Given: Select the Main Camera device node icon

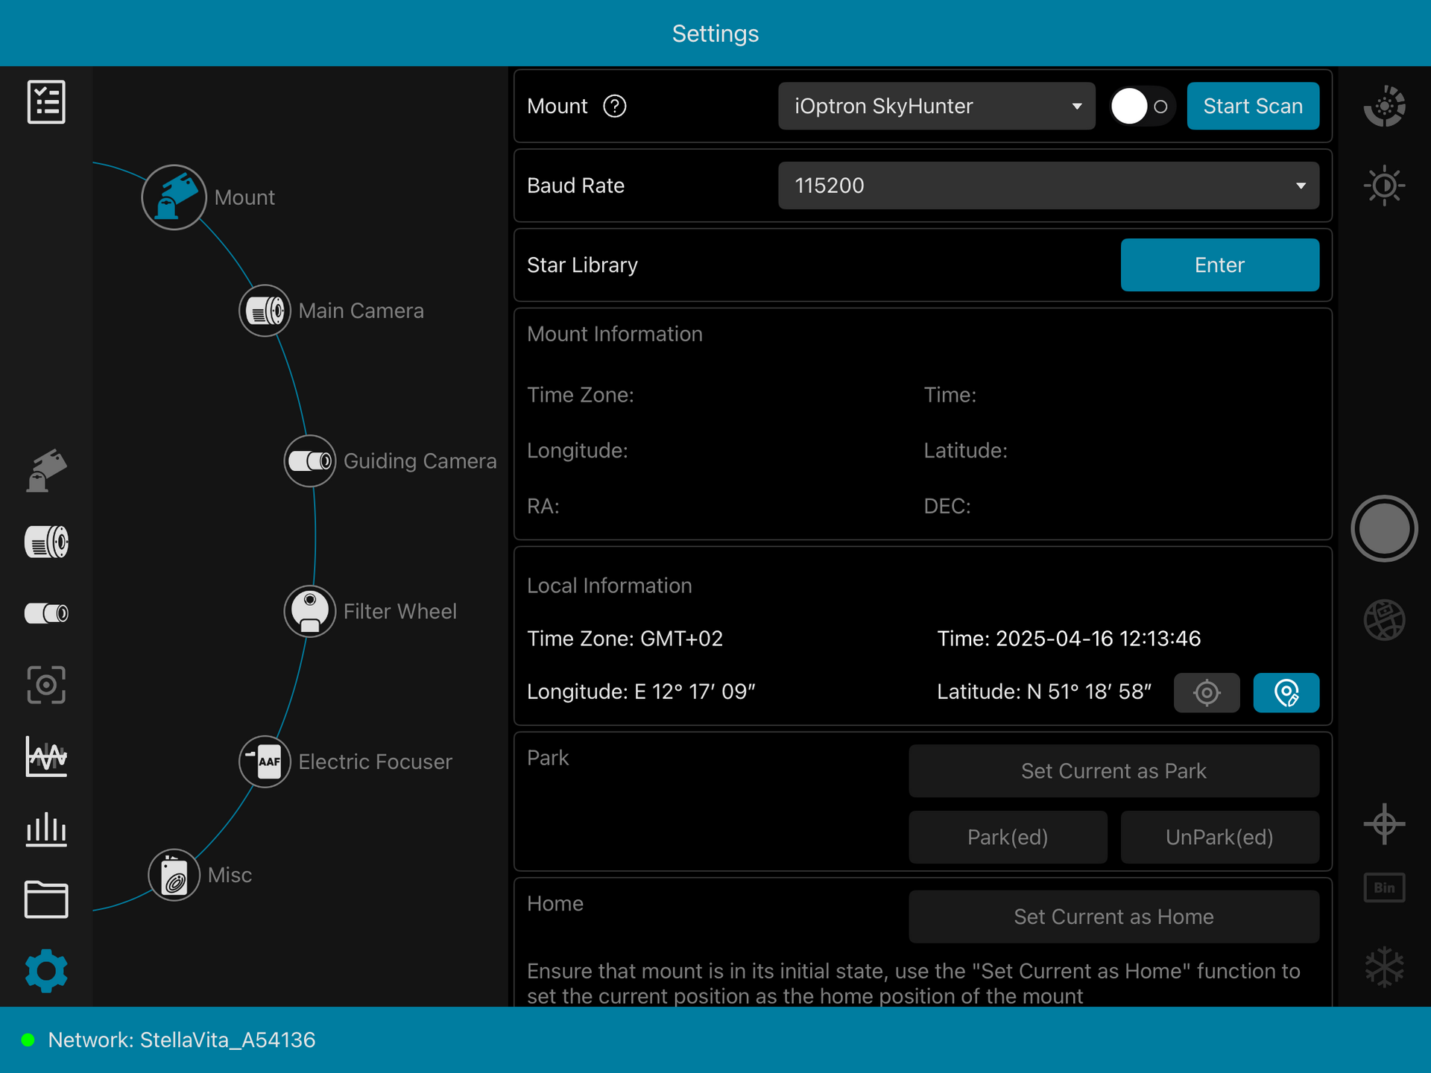Looking at the screenshot, I should pos(265,311).
